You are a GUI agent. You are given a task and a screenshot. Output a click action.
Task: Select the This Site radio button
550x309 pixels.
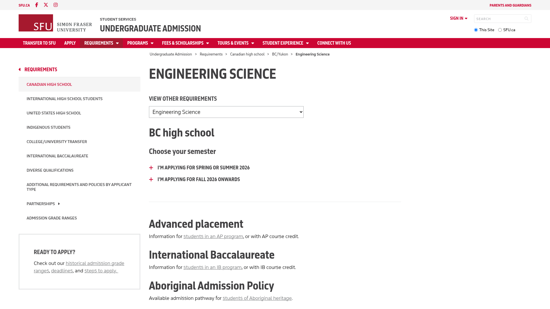coord(476,30)
